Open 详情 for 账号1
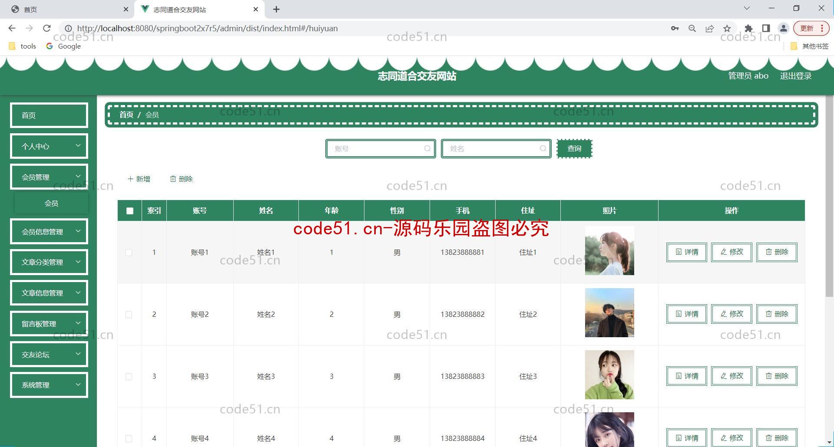 pos(687,252)
